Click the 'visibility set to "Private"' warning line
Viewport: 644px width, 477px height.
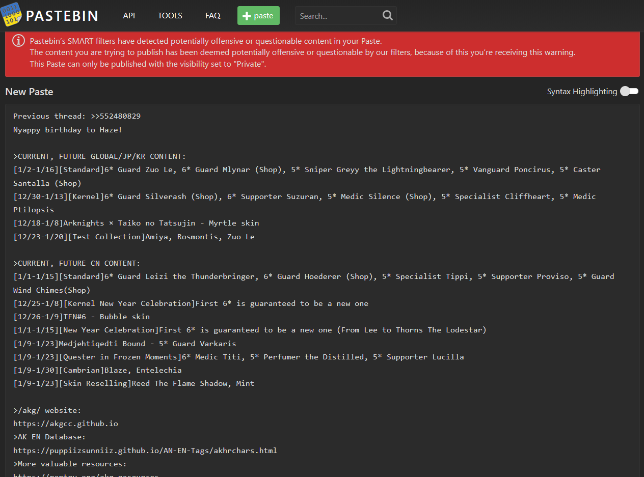pyautogui.click(x=148, y=64)
